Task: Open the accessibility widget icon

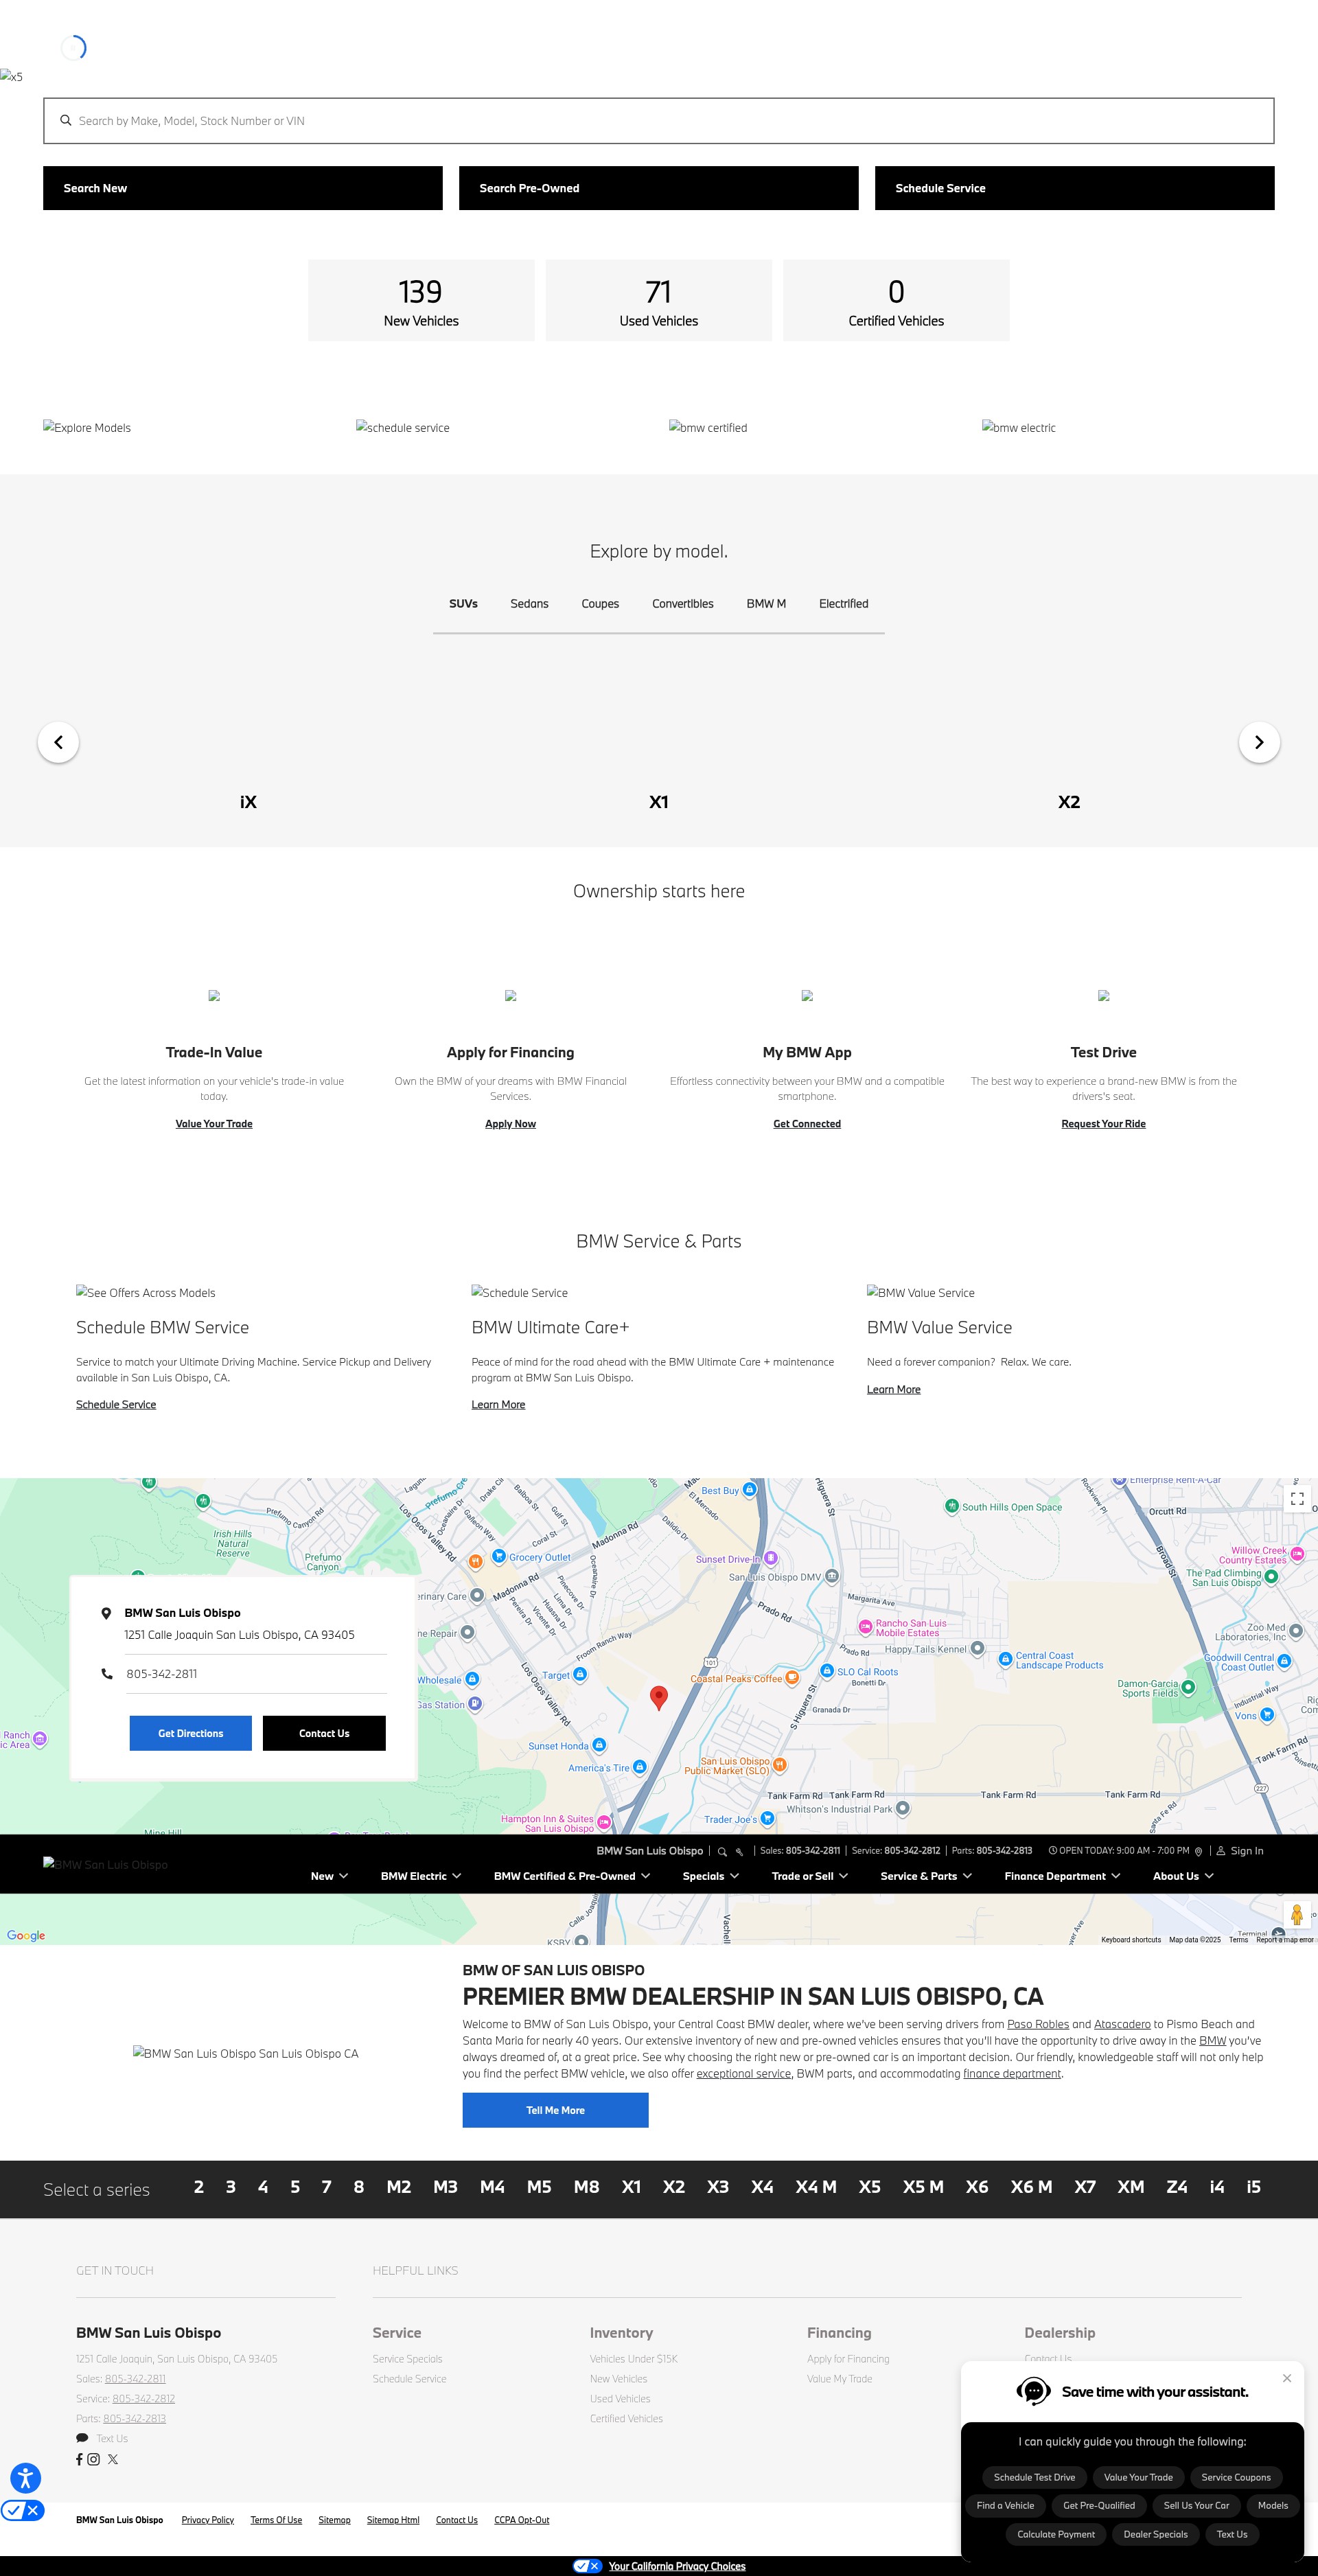Action: [x=25, y=2477]
